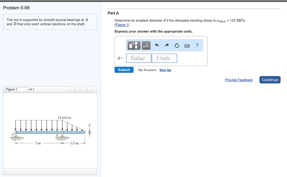Screen dimensions: 287x177
Task: Go to the next figure arrow
Action: pyautogui.click(x=87, y=90)
